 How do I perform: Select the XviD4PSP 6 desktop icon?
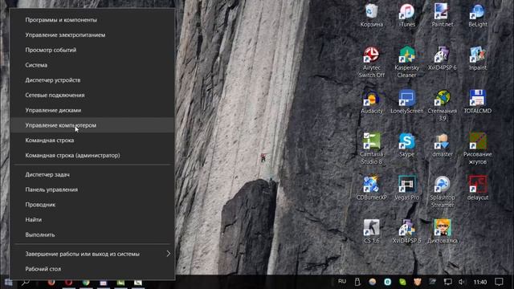[x=443, y=59]
